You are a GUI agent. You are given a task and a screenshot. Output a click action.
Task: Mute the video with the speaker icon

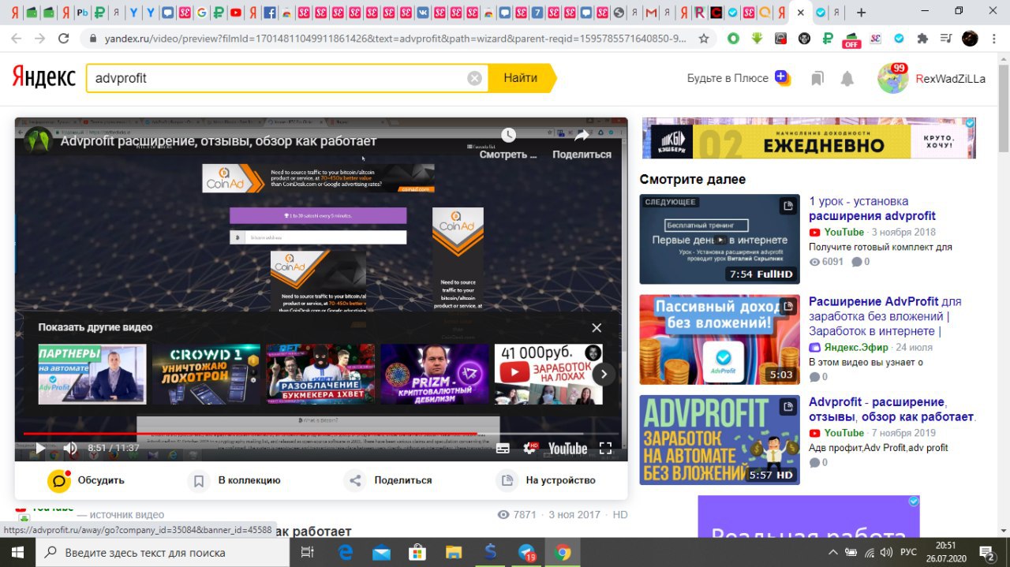pos(70,449)
